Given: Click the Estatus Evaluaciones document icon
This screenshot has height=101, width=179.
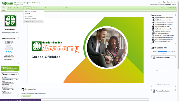Looking at the screenshot, I should (x=154, y=58).
